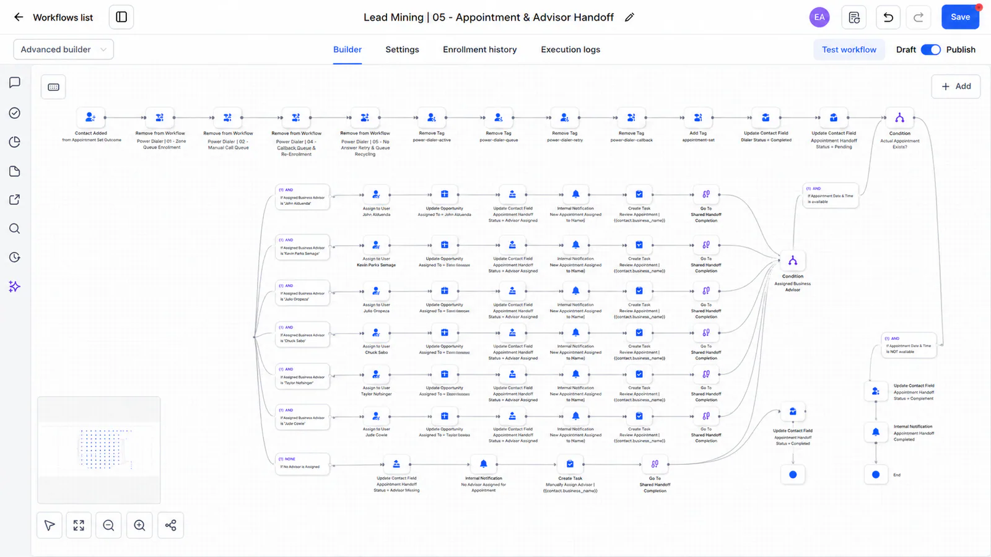This screenshot has height=557, width=991.
Task: Redo the last change
Action: (919, 17)
